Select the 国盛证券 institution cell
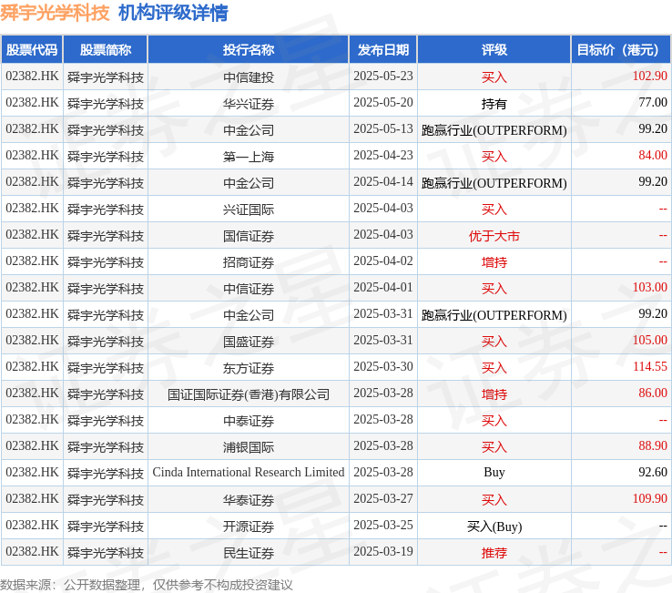 [249, 342]
